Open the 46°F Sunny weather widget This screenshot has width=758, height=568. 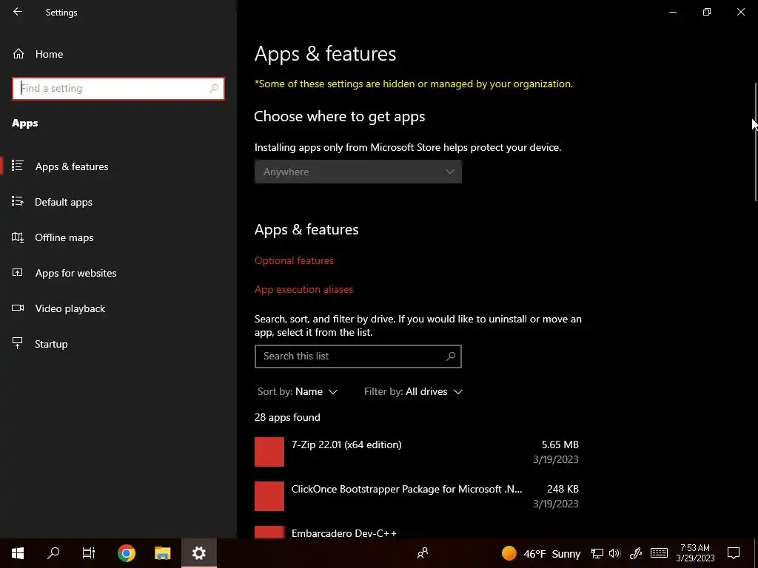tap(540, 553)
